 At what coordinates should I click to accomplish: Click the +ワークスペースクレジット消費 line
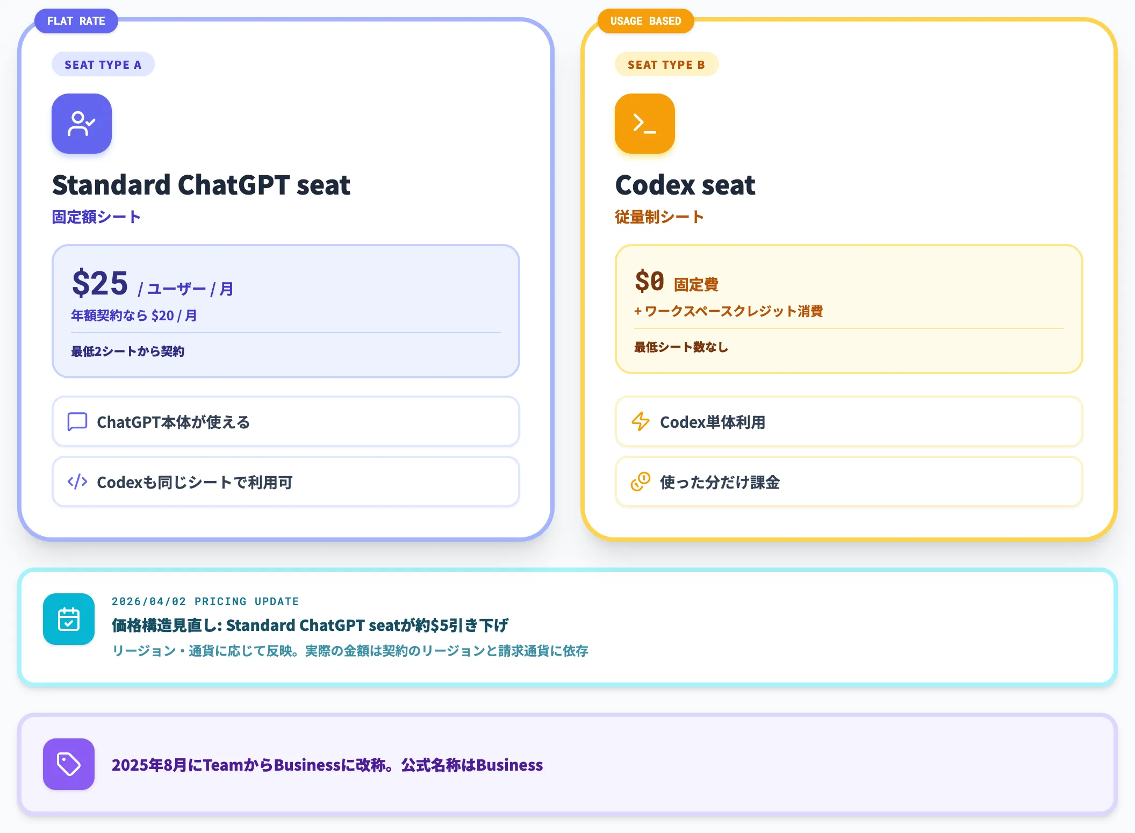tap(728, 311)
